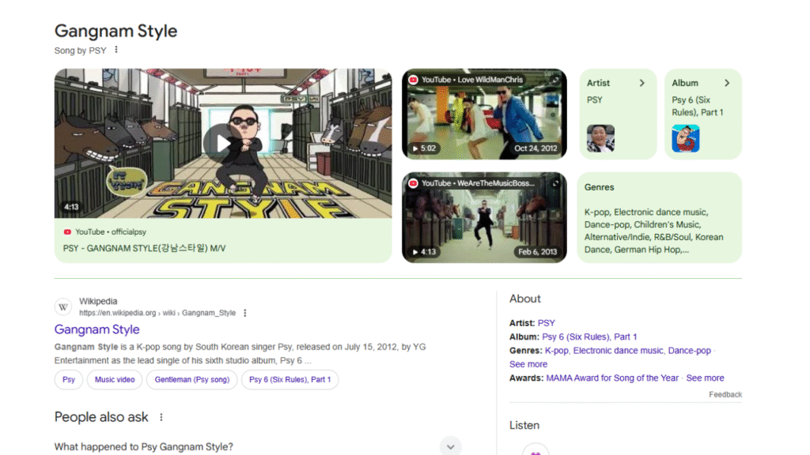Screen dimensions: 810x455
Task: Click the 4:13 duration on the main video
Action: 71,207
